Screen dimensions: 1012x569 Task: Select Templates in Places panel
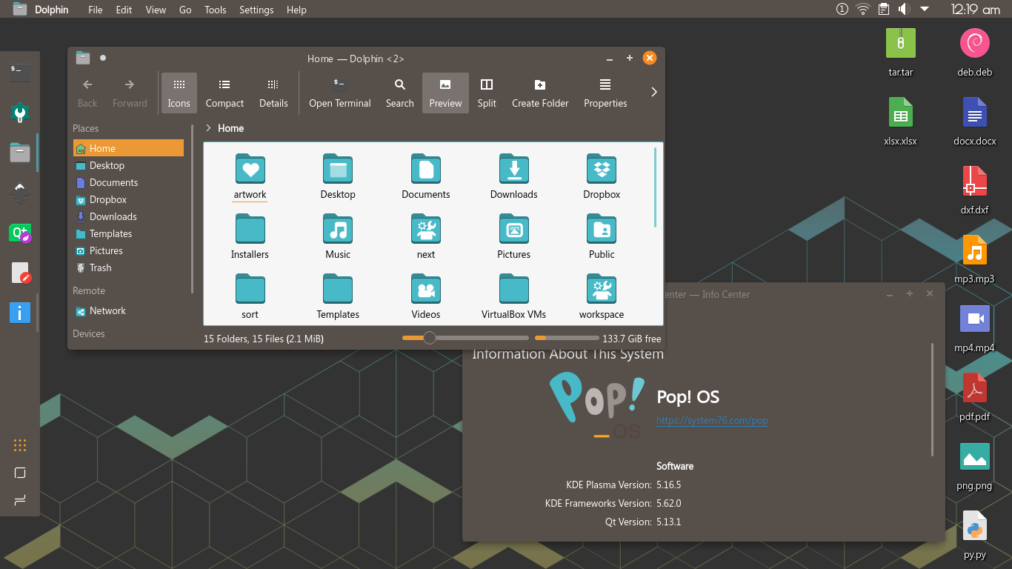click(128, 233)
